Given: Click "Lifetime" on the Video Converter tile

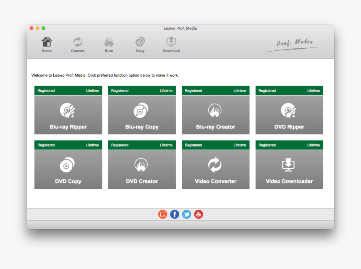Looking at the screenshot, I should coord(240,145).
